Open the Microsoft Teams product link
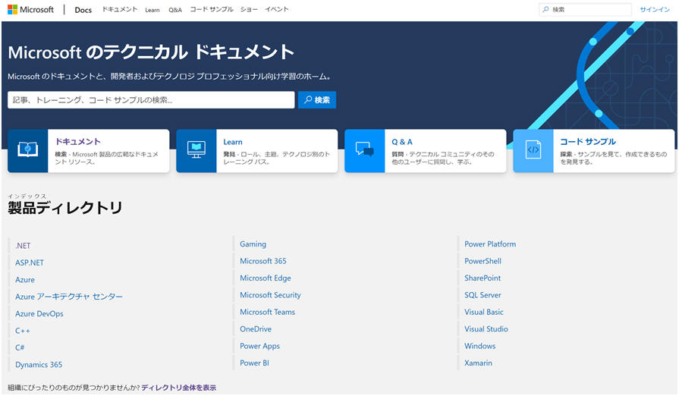 point(268,312)
